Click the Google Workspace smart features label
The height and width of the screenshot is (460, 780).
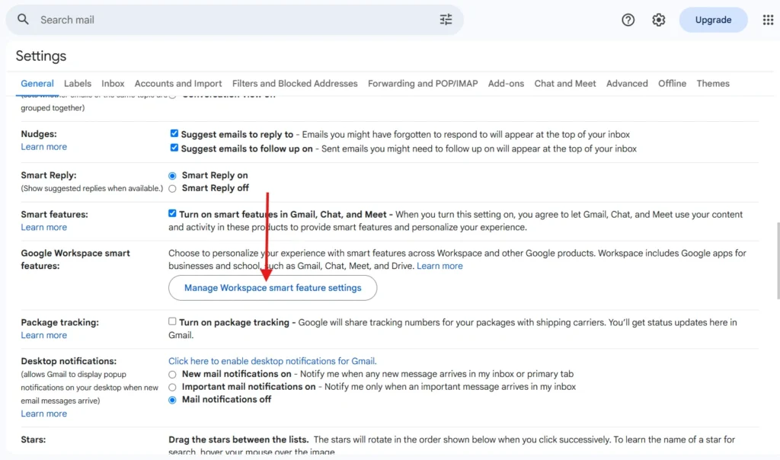coord(75,260)
